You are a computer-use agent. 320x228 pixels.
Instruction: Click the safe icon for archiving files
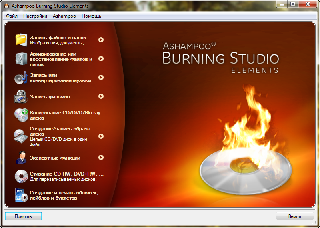pyautogui.click(x=21, y=59)
